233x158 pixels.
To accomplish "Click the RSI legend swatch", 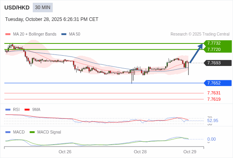I will (8, 110).
